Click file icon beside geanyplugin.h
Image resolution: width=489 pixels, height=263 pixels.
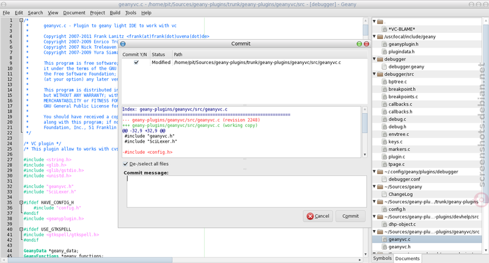[384, 44]
